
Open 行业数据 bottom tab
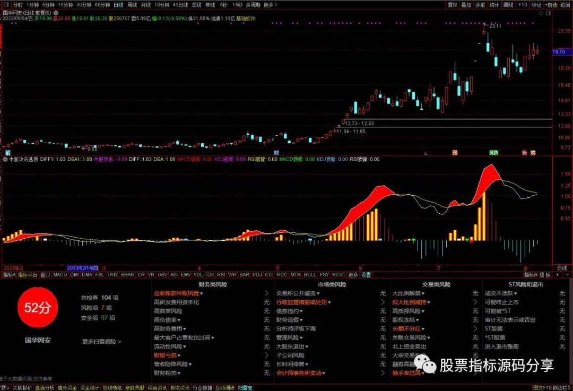tap(202, 388)
